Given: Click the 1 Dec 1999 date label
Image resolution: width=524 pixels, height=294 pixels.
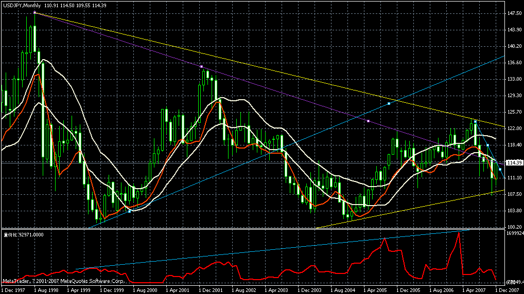Looking at the screenshot, I should [x=112, y=290].
